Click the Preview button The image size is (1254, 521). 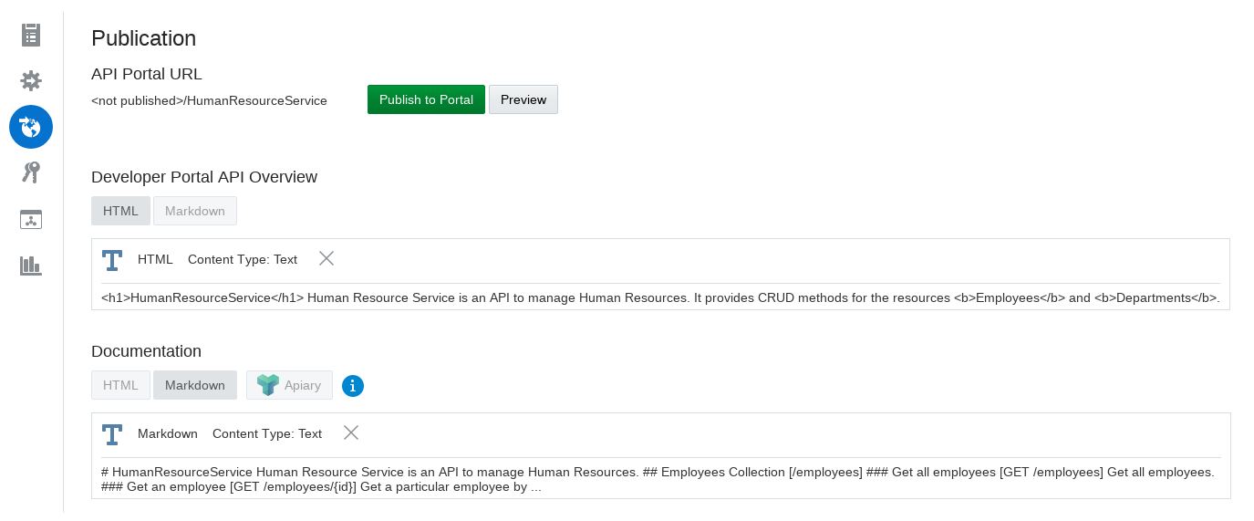(x=523, y=99)
